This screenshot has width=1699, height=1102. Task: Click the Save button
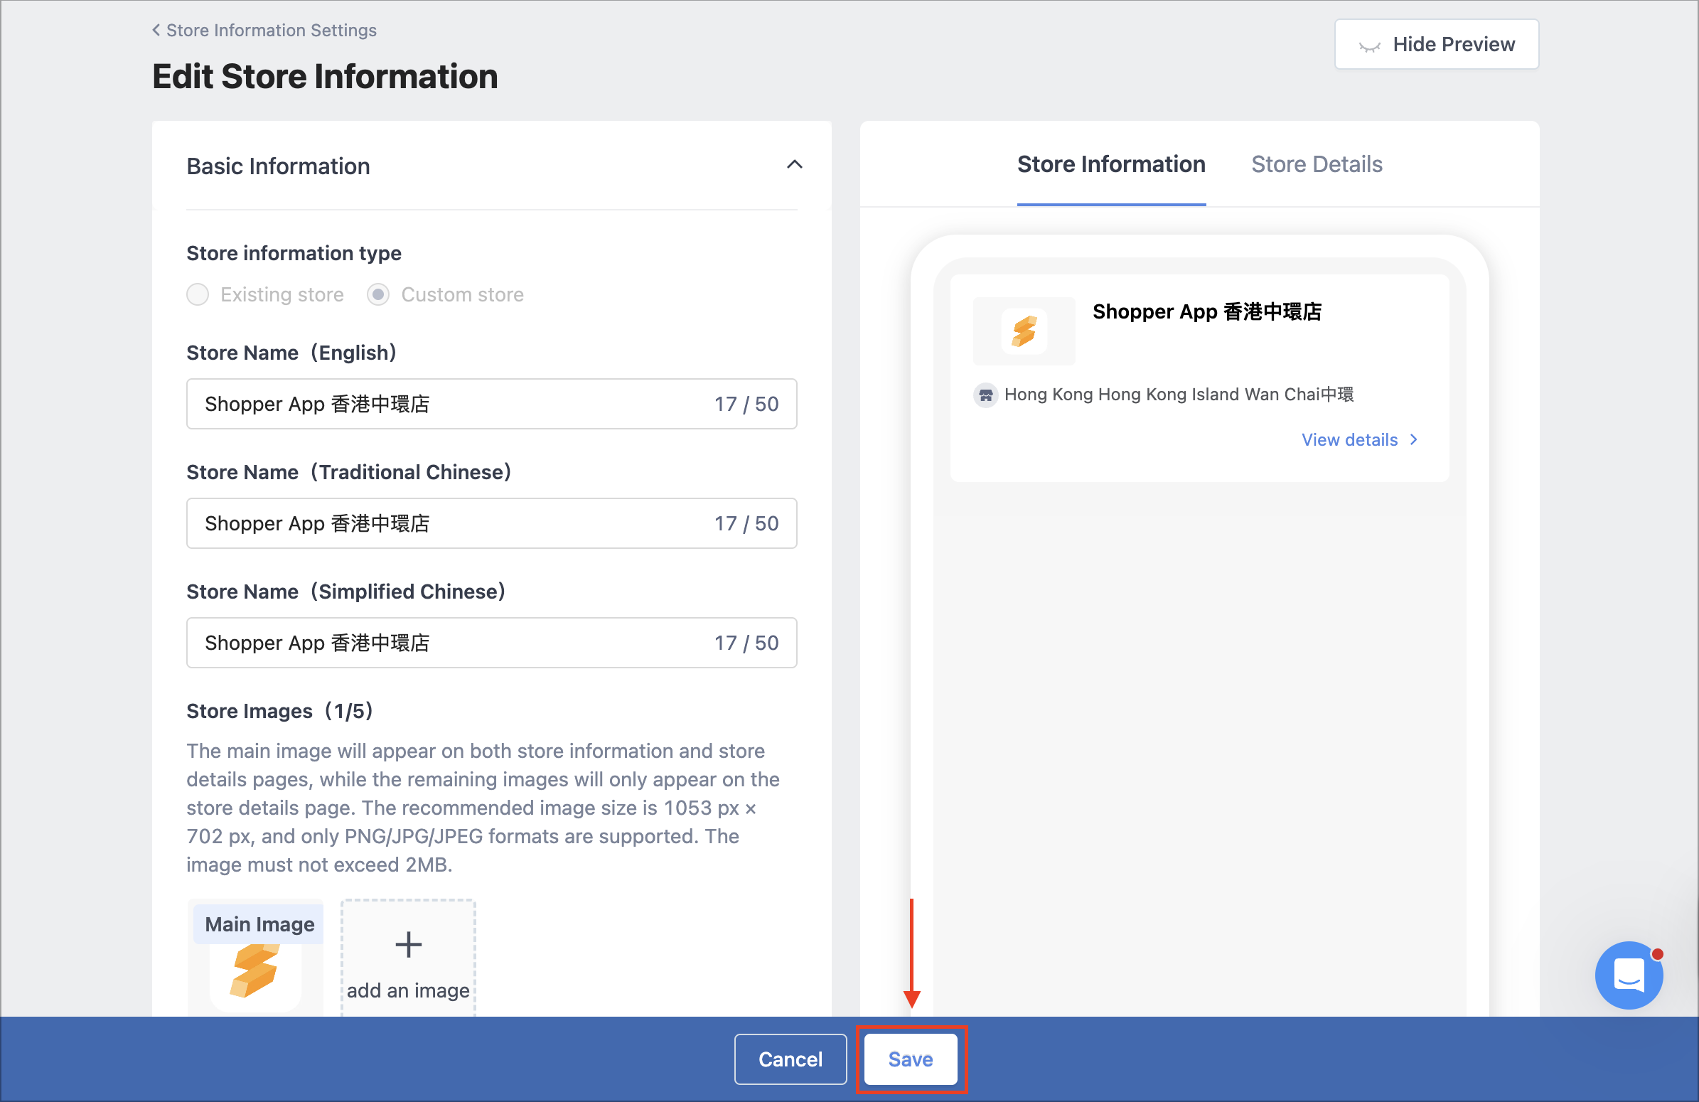tap(910, 1059)
